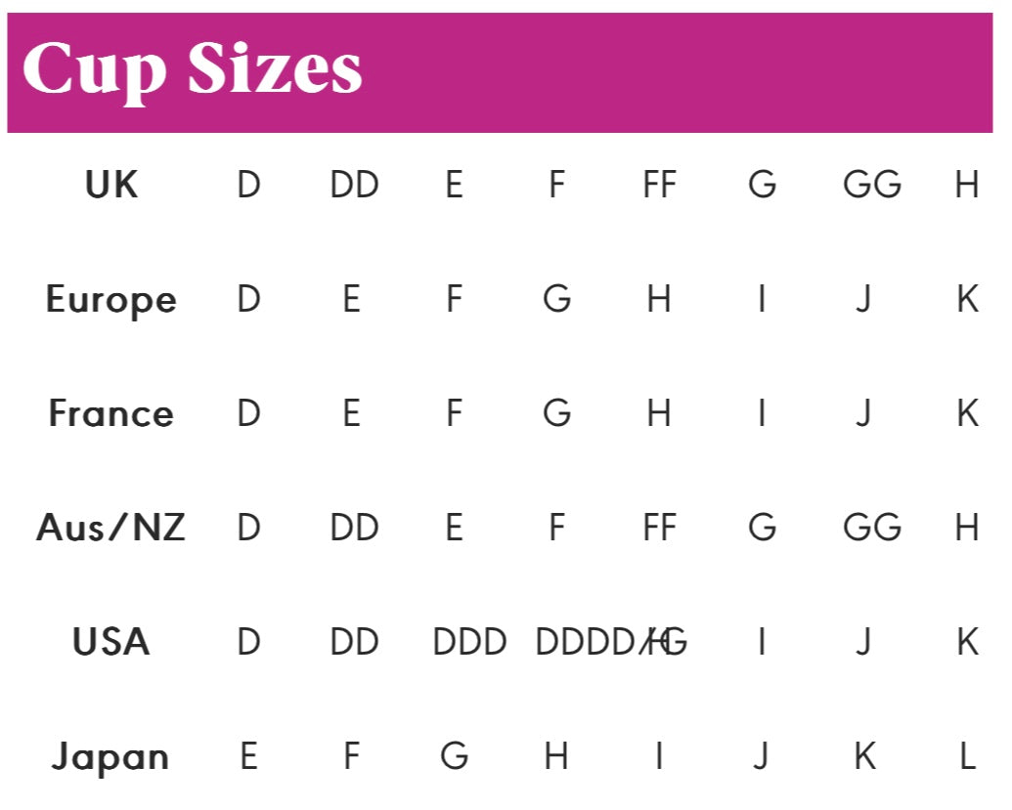Image resolution: width=1012 pixels, height=810 pixels.
Task: Click the I size in Europe row
Action: [x=762, y=300]
